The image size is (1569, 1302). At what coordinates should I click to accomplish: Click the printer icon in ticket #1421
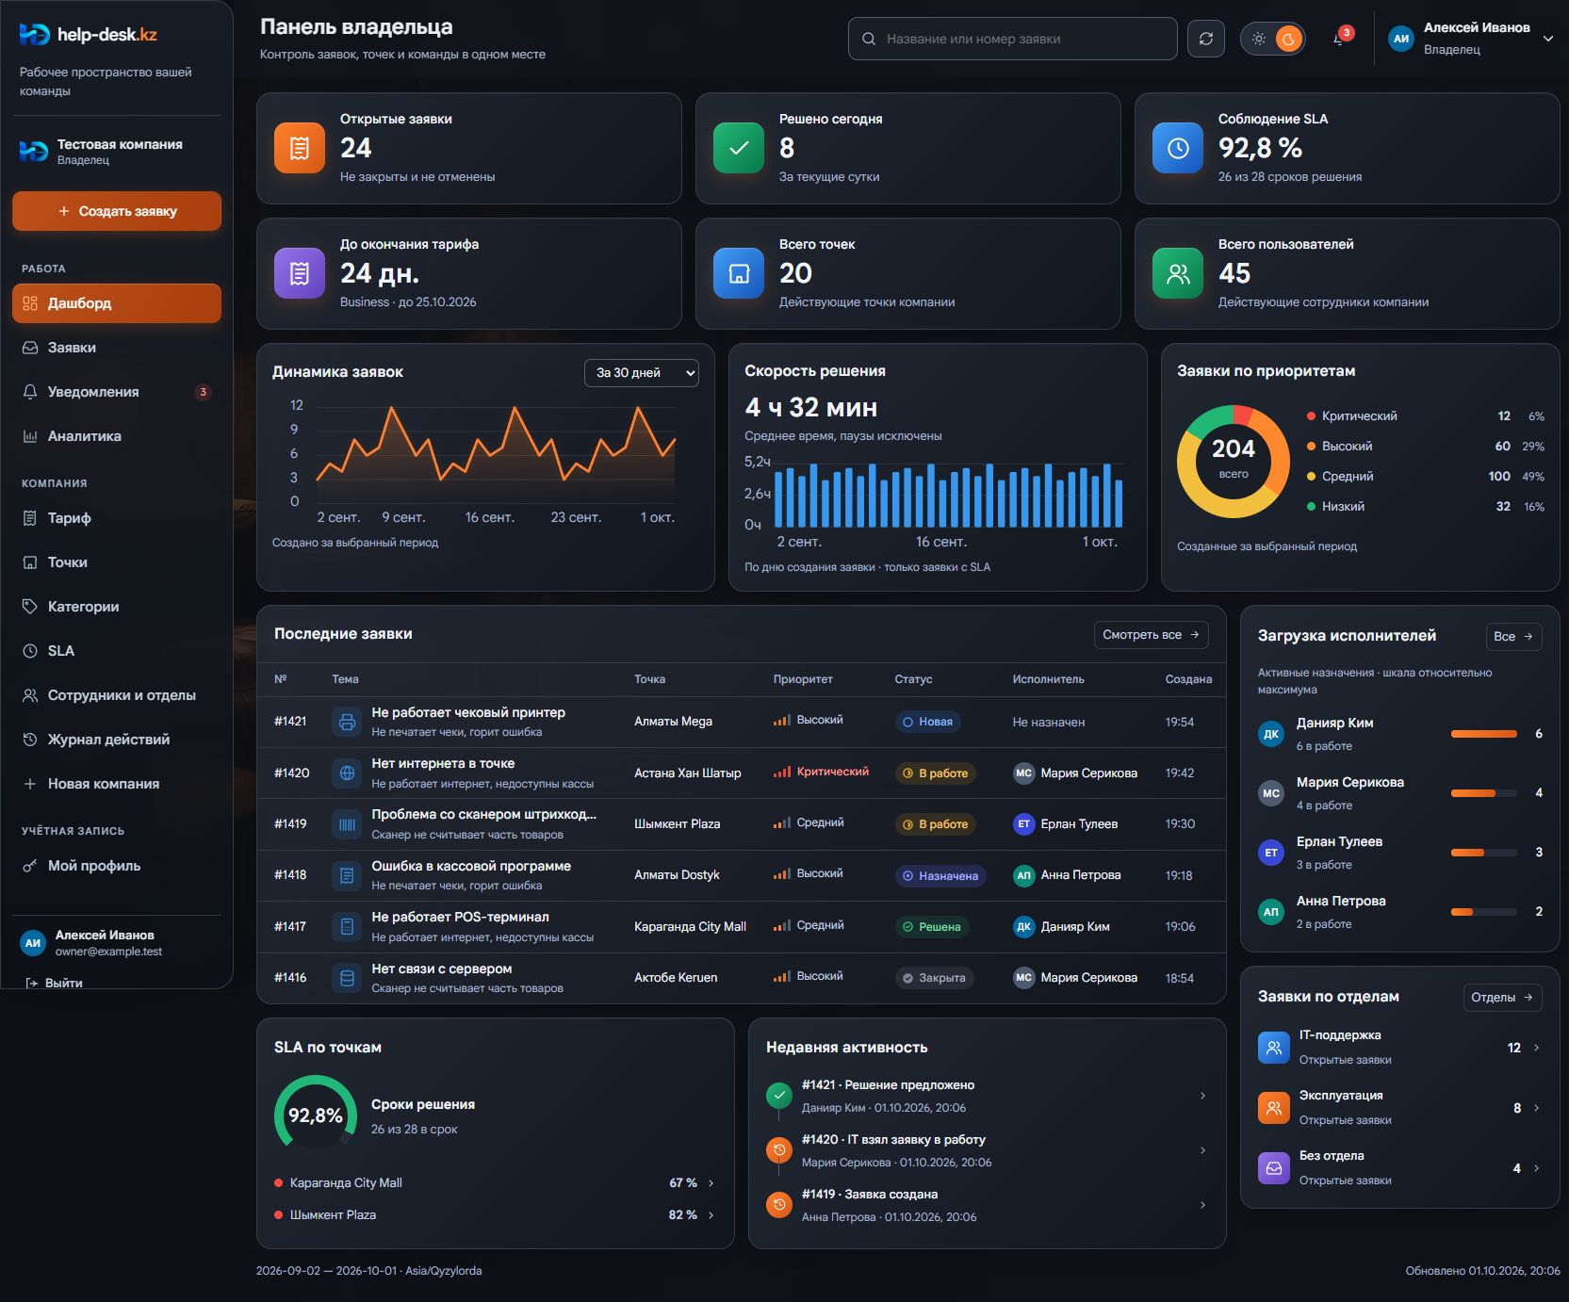(x=347, y=722)
